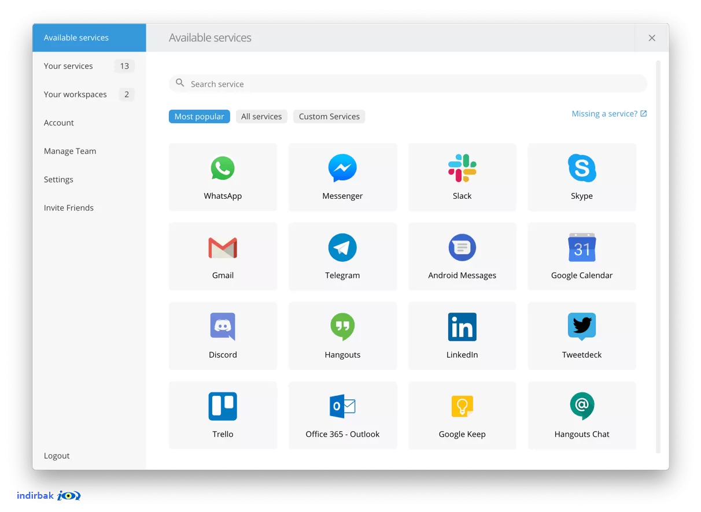The image size is (701, 512).
Task: Click the Gmail label text
Action: (x=223, y=275)
